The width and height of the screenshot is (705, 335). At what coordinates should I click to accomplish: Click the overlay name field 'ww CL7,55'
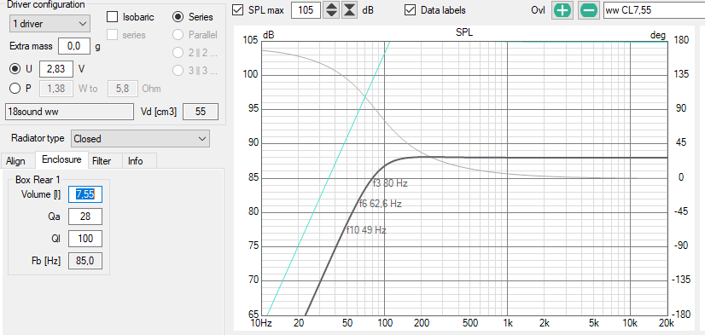point(654,10)
